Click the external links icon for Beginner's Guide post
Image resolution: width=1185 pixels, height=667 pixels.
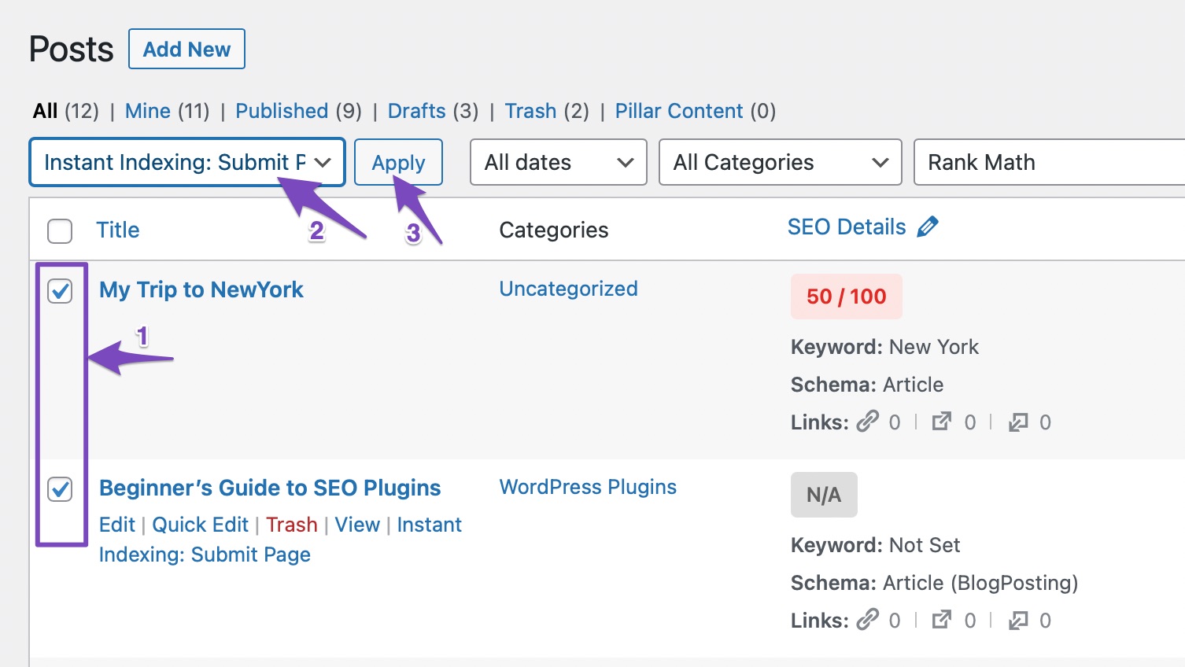[x=941, y=620]
